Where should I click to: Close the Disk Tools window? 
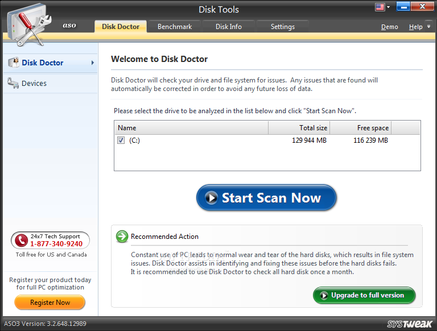(x=422, y=6)
